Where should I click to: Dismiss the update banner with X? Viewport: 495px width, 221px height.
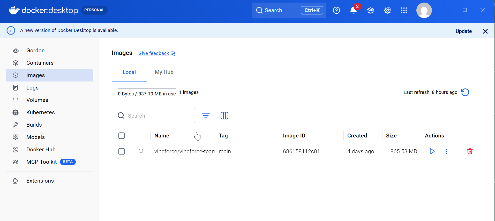(x=485, y=31)
